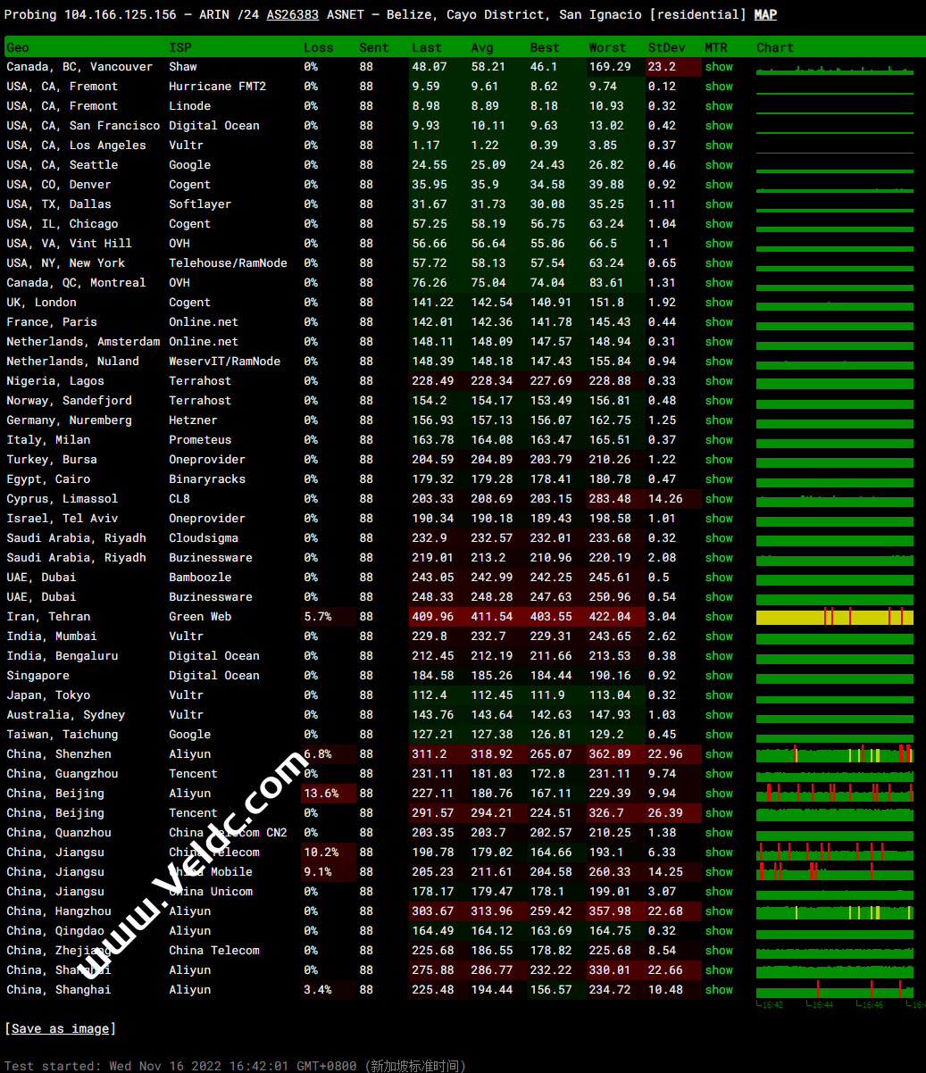This screenshot has height=1073, width=926.
Task: Select the 5.7% loss value for Tehran
Action: click(x=318, y=617)
